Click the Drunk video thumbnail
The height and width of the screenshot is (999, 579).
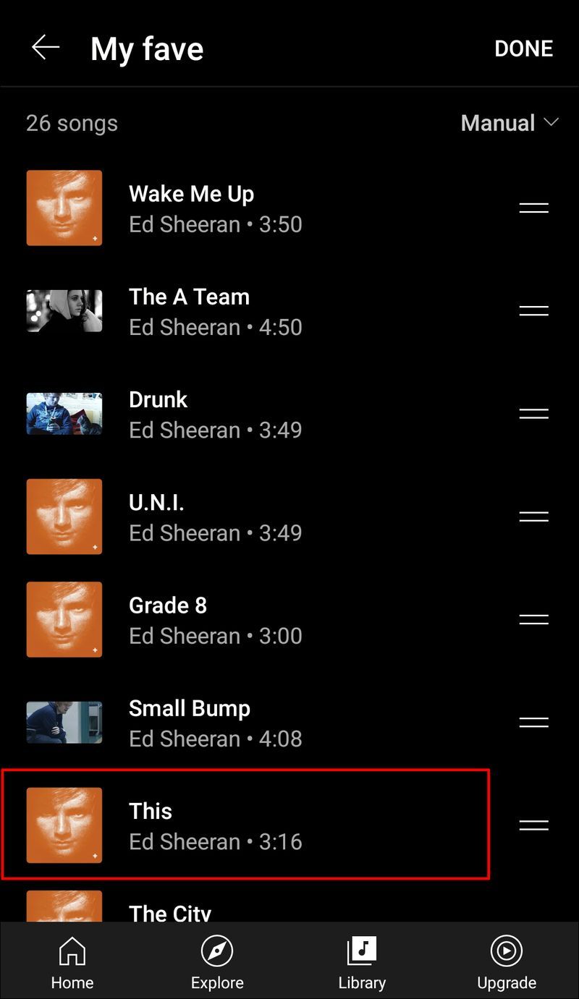tap(64, 414)
